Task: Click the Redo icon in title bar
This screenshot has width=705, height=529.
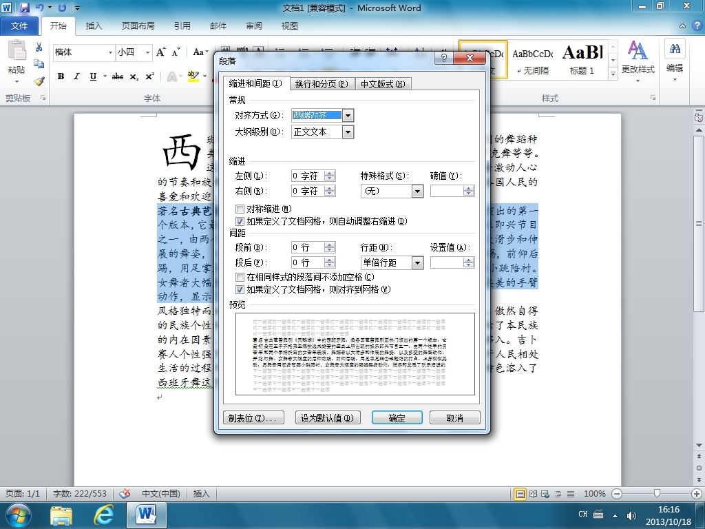Action: pyautogui.click(x=62, y=8)
